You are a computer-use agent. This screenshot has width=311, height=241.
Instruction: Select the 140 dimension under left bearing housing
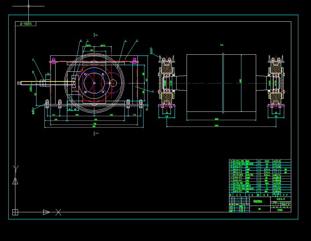pos(167,116)
